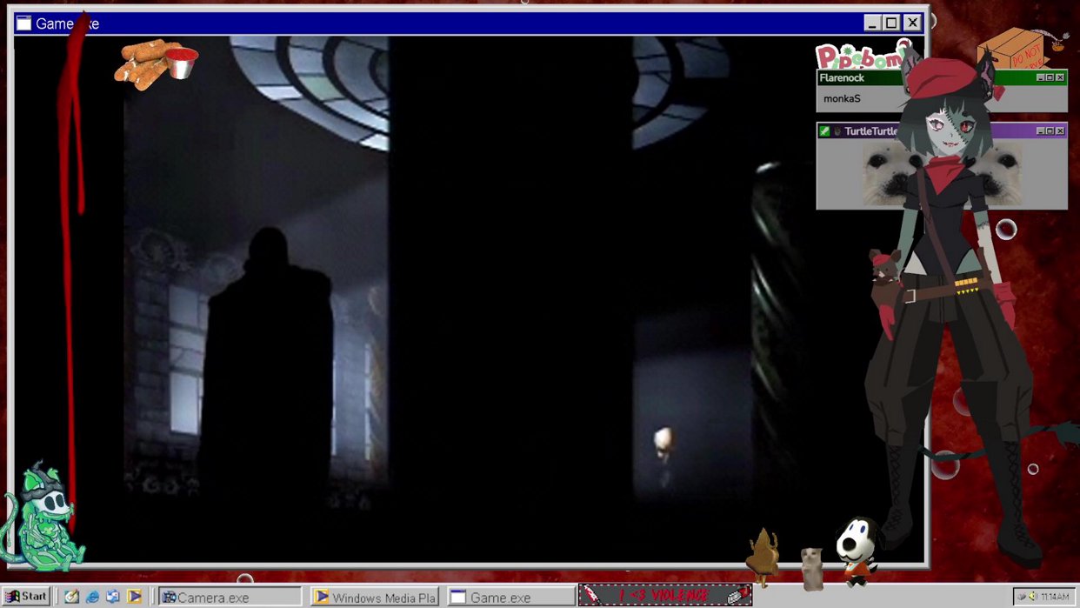Open Internet Explorer from quick launch
The image size is (1080, 608).
point(92,597)
